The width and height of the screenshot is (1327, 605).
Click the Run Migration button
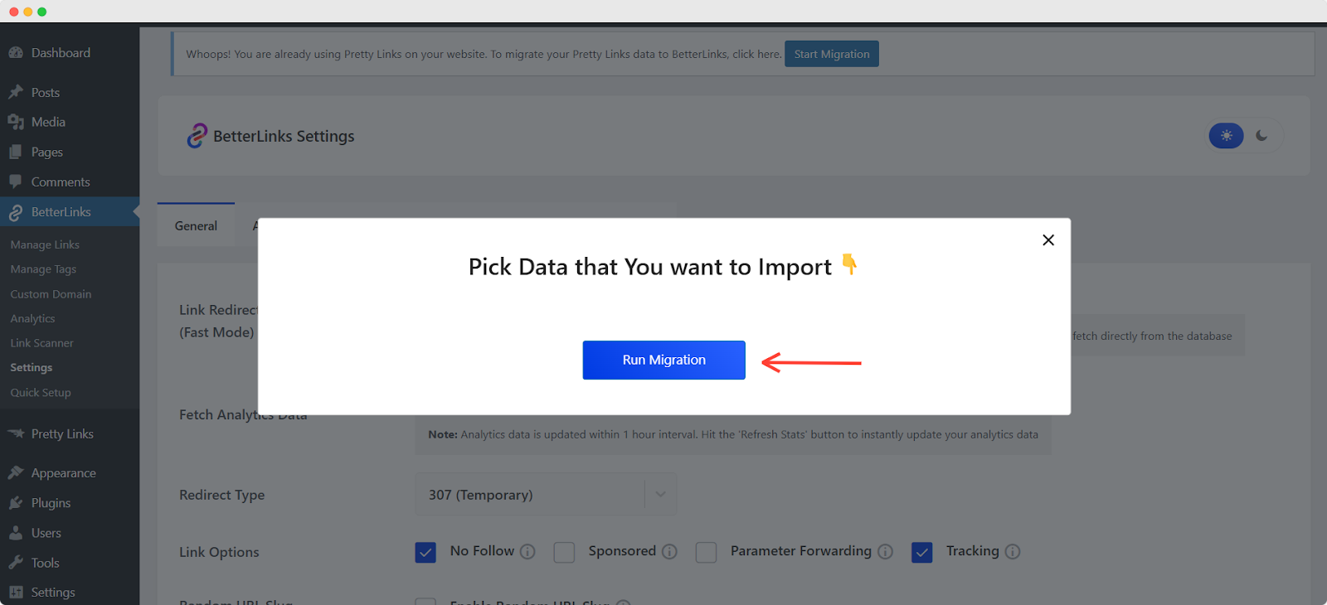point(663,361)
